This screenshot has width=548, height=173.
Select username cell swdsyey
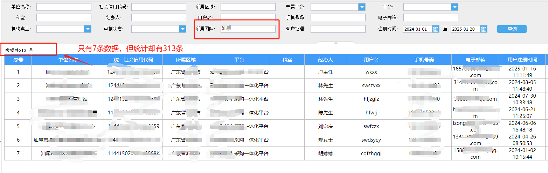(x=371, y=140)
